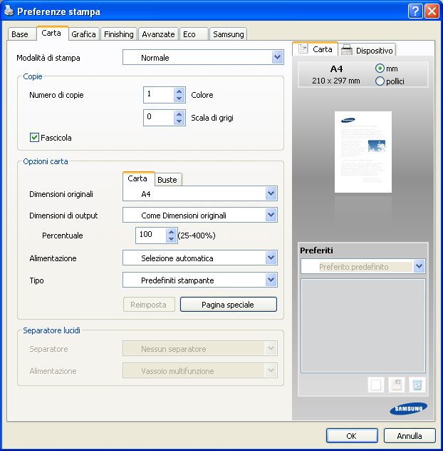Go to the Avanzate tab
This screenshot has width=443, height=451.
pos(158,34)
